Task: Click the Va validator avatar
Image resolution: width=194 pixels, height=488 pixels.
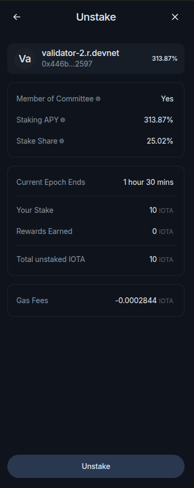Action: point(25,59)
